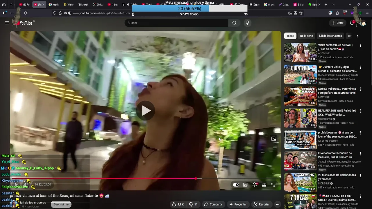The height and width of the screenshot is (209, 372).
Task: Like the video with 4,1 K thumbs up
Action: (178, 204)
